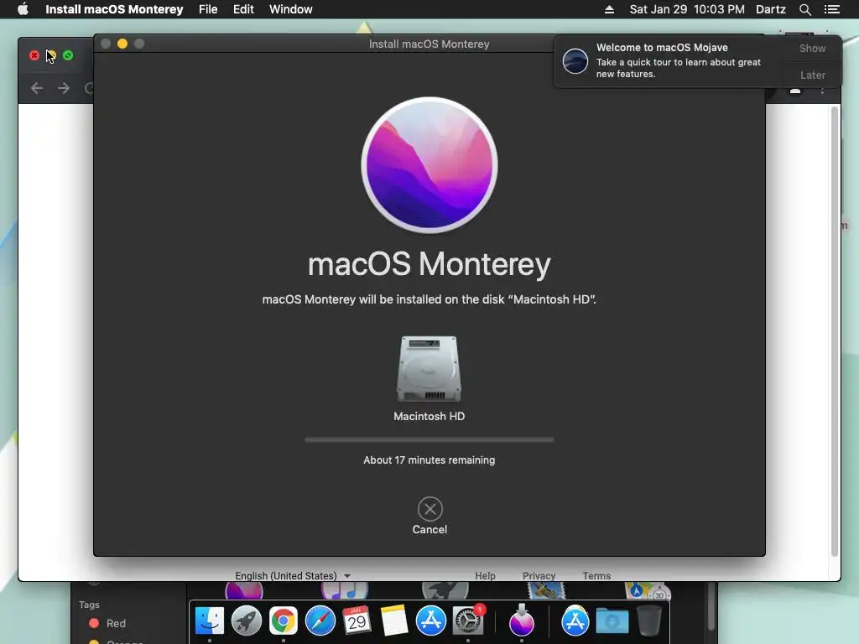Open Spotlight search magnifier
This screenshot has height=644, width=859.
click(x=804, y=9)
